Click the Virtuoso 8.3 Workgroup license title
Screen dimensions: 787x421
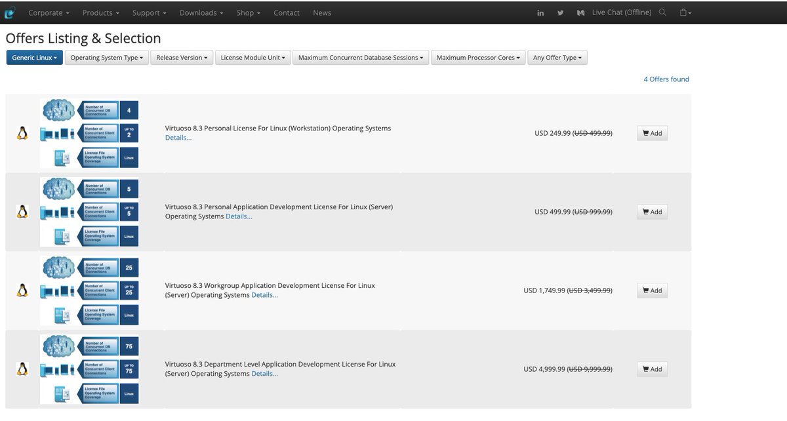270,291
